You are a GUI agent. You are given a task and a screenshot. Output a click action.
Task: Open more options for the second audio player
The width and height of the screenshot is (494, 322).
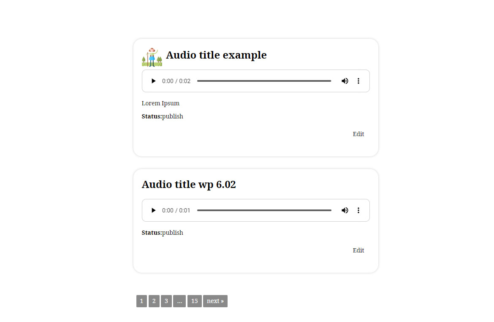tap(358, 210)
